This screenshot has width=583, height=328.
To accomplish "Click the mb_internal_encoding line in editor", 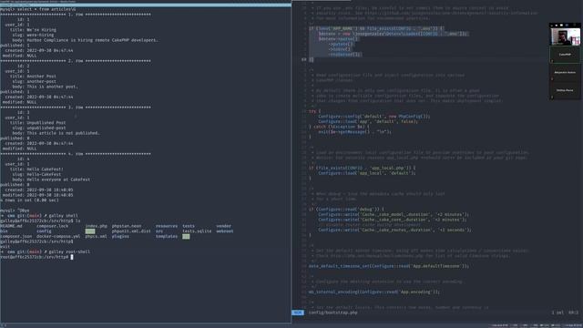I will pos(374,292).
